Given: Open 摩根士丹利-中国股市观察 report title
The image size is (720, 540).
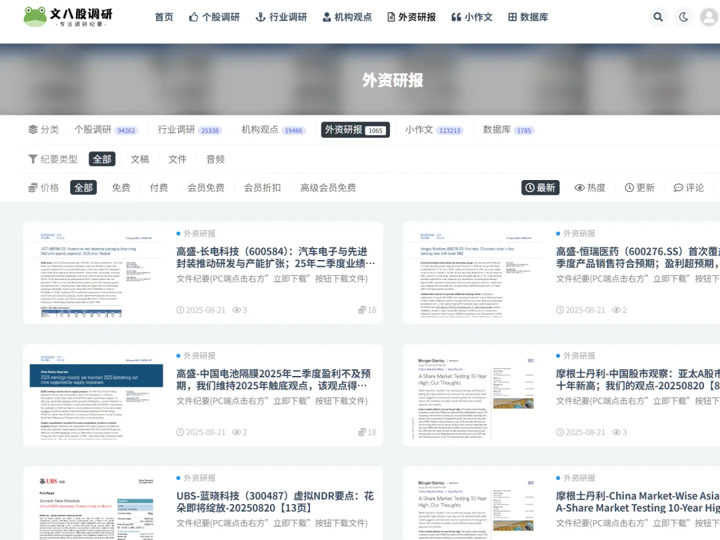Looking at the screenshot, I should click(x=638, y=379).
